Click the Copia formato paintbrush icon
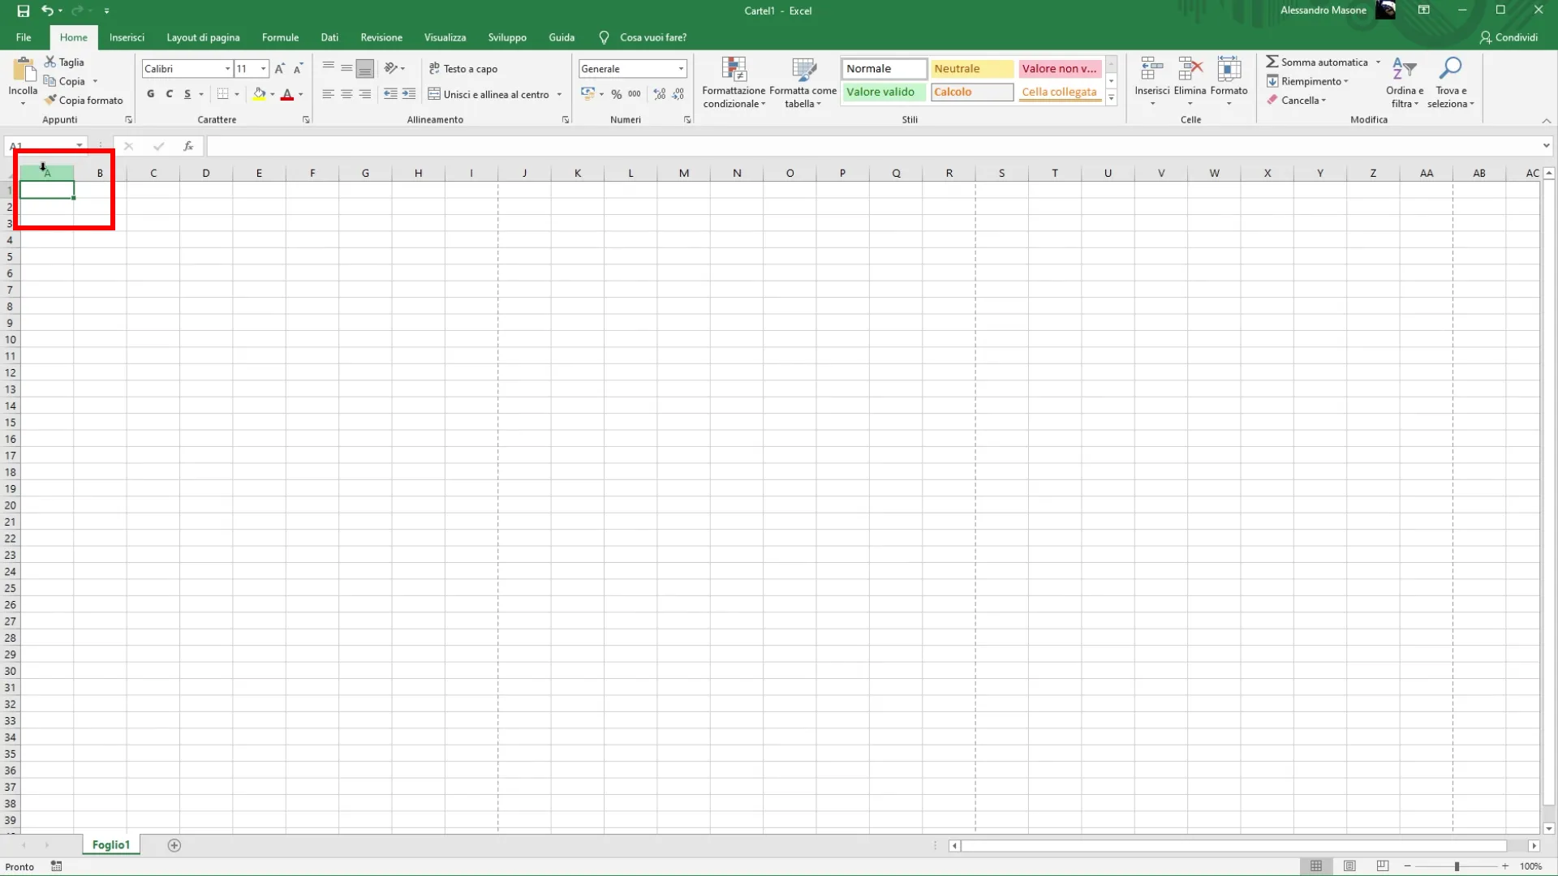 tap(50, 100)
